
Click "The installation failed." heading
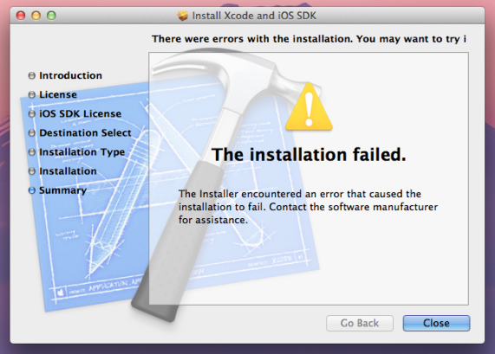(x=309, y=155)
